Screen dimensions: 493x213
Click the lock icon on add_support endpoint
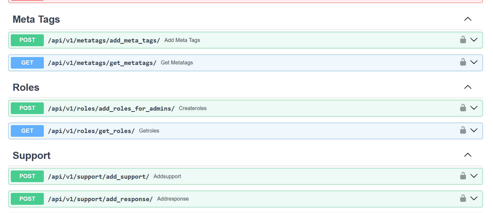463,176
